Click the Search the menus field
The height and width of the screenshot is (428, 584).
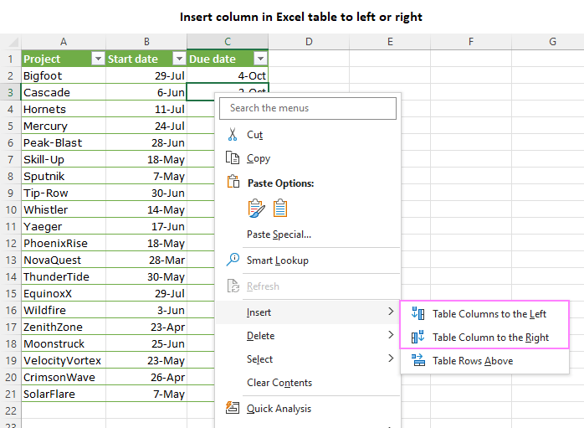[308, 109]
